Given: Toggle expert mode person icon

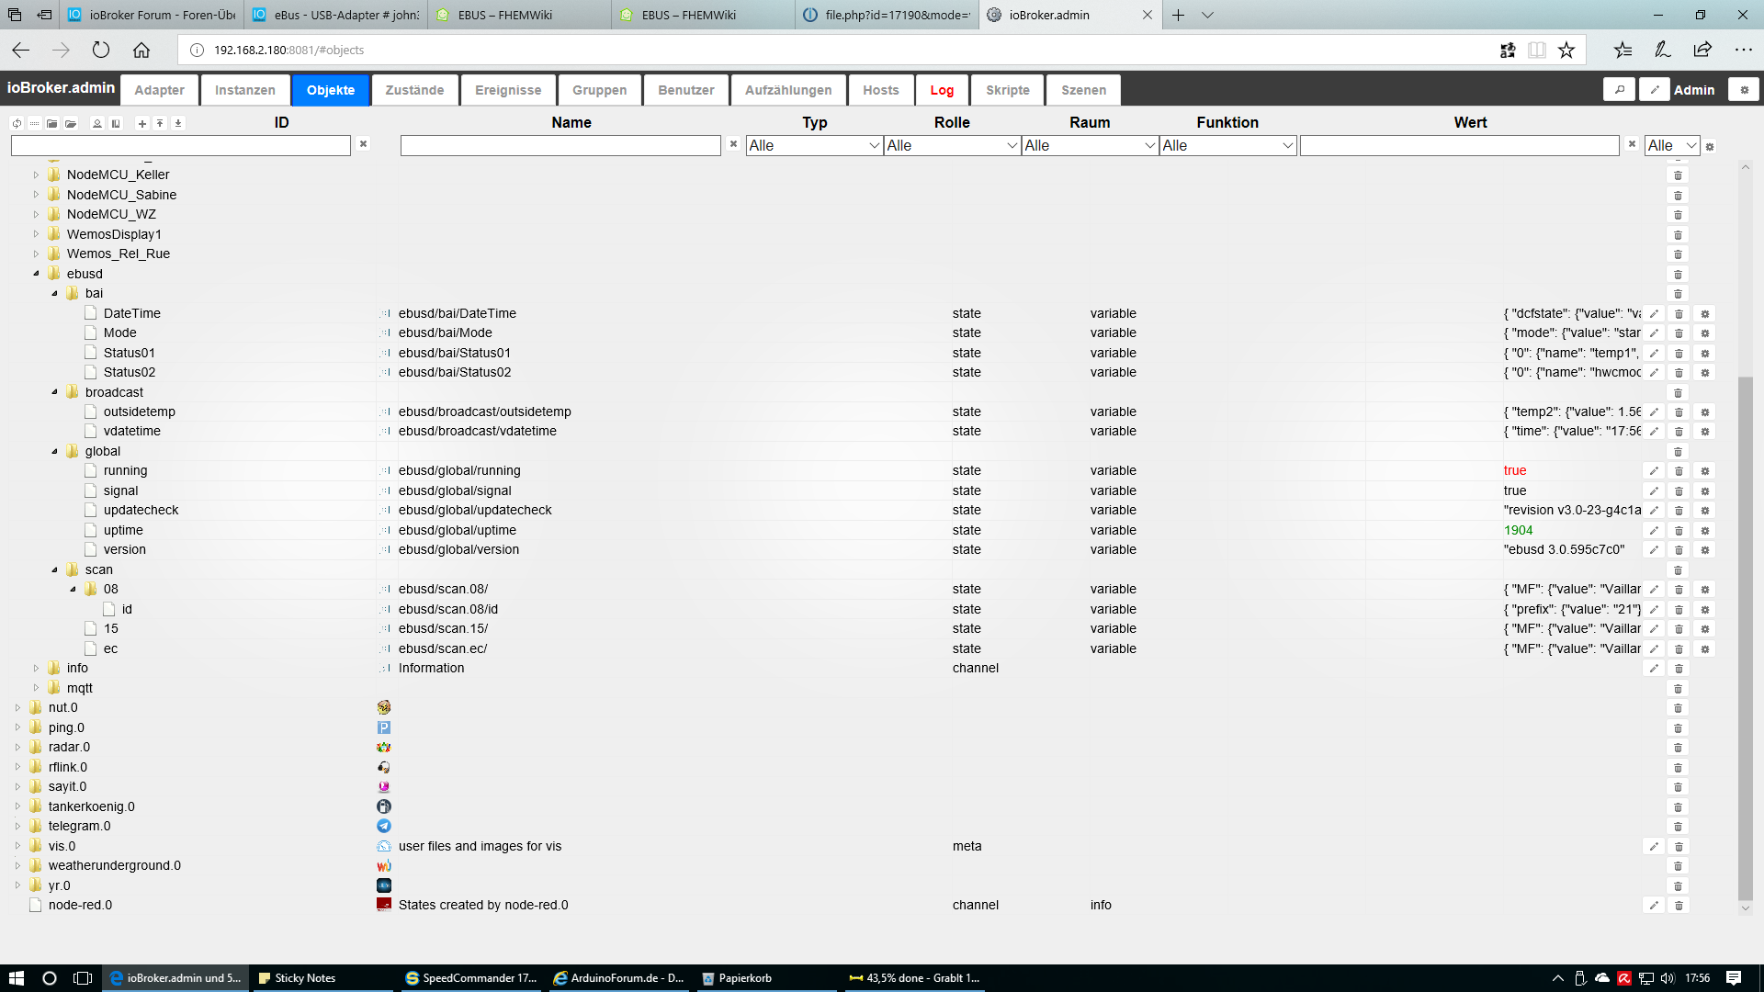Looking at the screenshot, I should 97,123.
